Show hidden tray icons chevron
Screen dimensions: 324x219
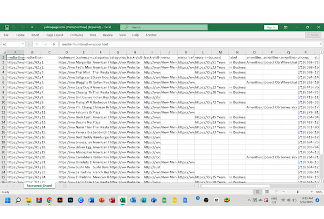249,200
